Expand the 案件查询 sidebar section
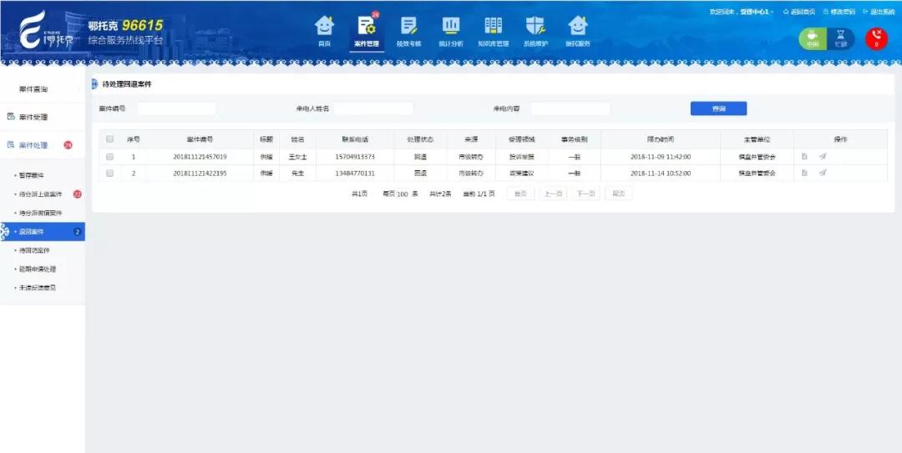The image size is (902, 453). click(33, 88)
